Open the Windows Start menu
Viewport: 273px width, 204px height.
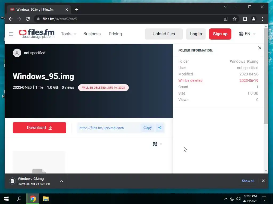[6, 199]
